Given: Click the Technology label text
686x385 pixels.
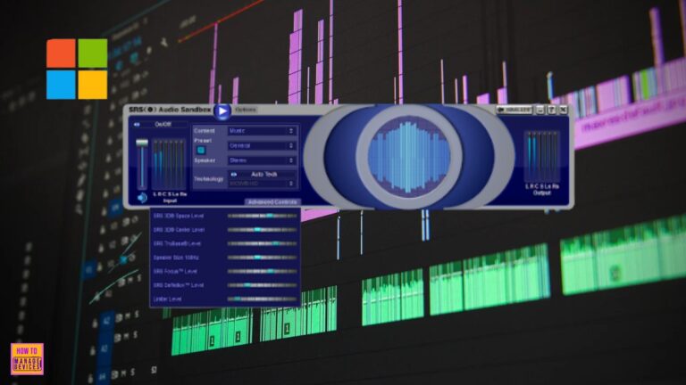Looking at the screenshot, I should 209,179.
